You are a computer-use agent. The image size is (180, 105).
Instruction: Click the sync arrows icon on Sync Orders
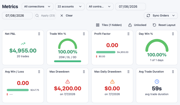(148, 15)
